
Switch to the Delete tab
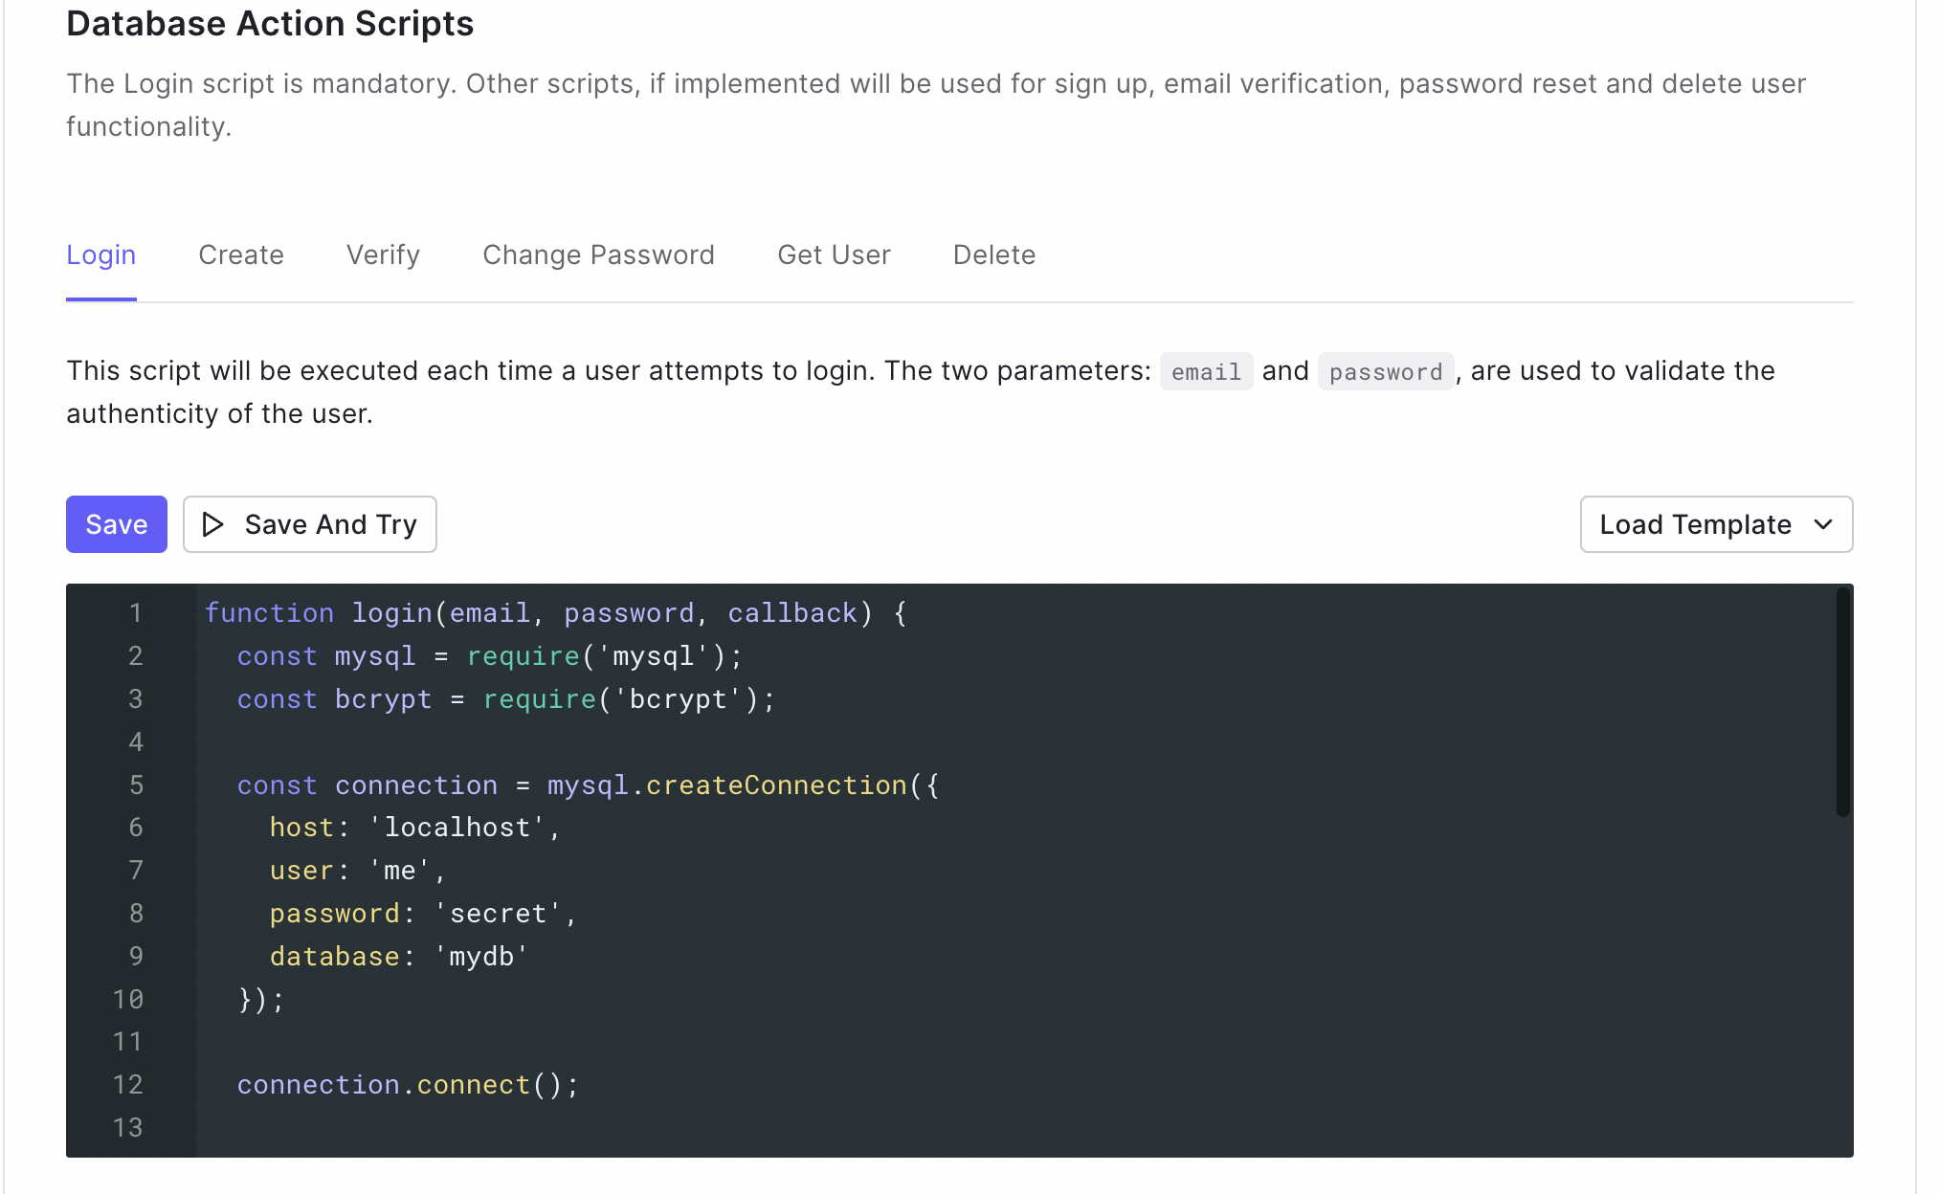tap(993, 255)
